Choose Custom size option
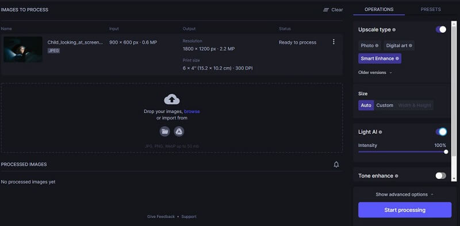The height and width of the screenshot is (226, 460). [385, 106]
